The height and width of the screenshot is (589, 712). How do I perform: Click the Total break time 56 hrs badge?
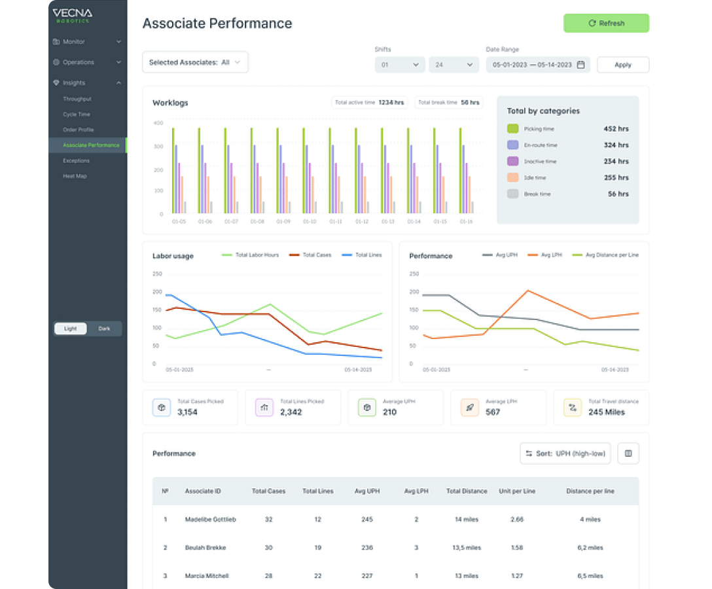[x=449, y=103]
